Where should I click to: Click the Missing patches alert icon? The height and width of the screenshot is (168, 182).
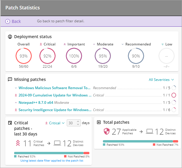click(10, 79)
